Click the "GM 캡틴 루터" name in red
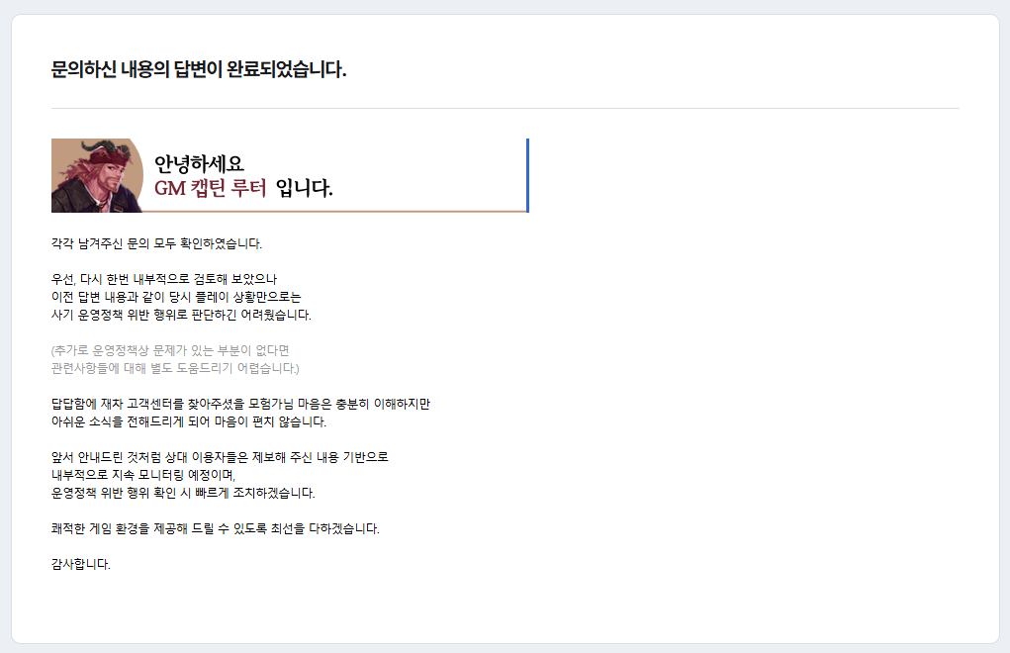1010x653 pixels. click(211, 188)
